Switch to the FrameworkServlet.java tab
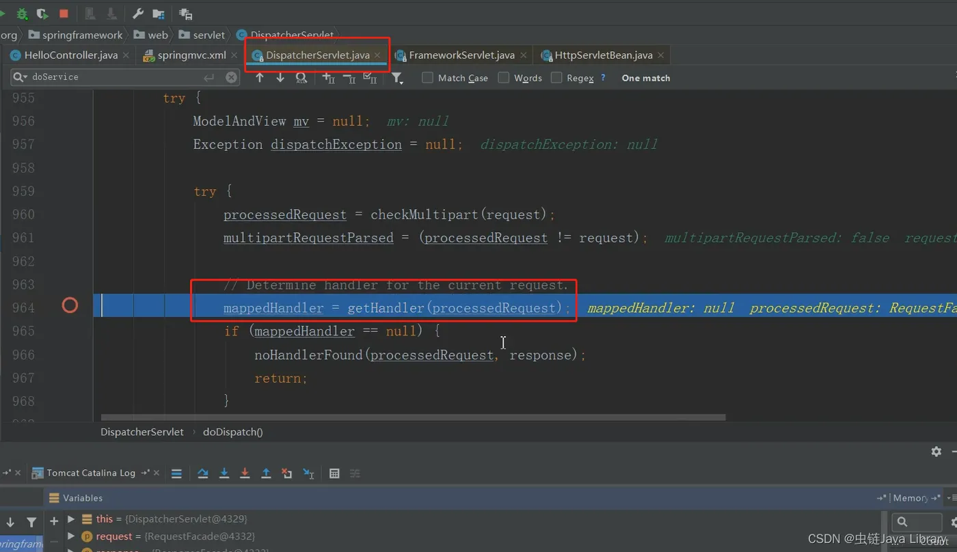The width and height of the screenshot is (957, 552). coord(461,55)
